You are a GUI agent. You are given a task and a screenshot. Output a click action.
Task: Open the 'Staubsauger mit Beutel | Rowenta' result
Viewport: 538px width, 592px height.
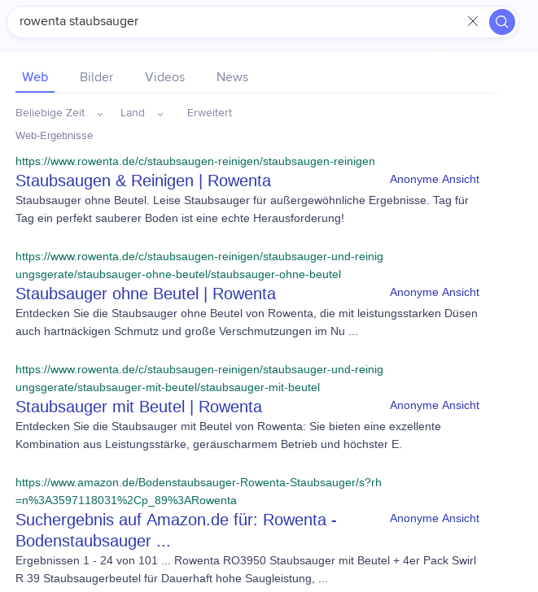point(138,407)
